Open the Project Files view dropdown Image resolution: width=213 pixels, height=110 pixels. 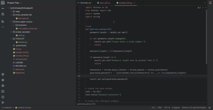14,3
